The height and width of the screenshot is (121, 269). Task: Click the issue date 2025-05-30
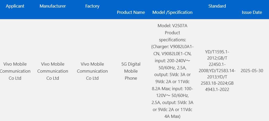point(252,71)
